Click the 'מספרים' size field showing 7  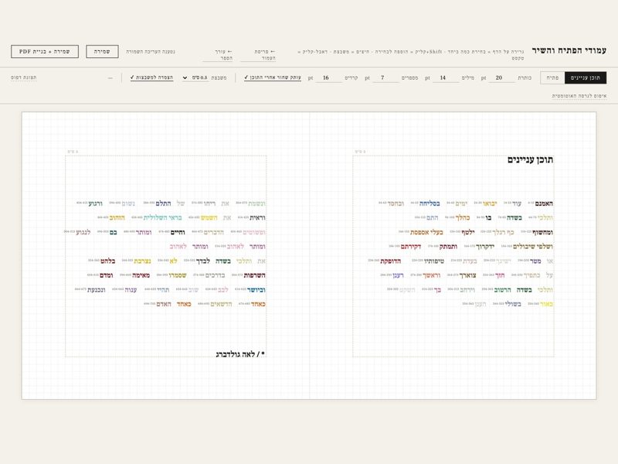tap(385, 78)
